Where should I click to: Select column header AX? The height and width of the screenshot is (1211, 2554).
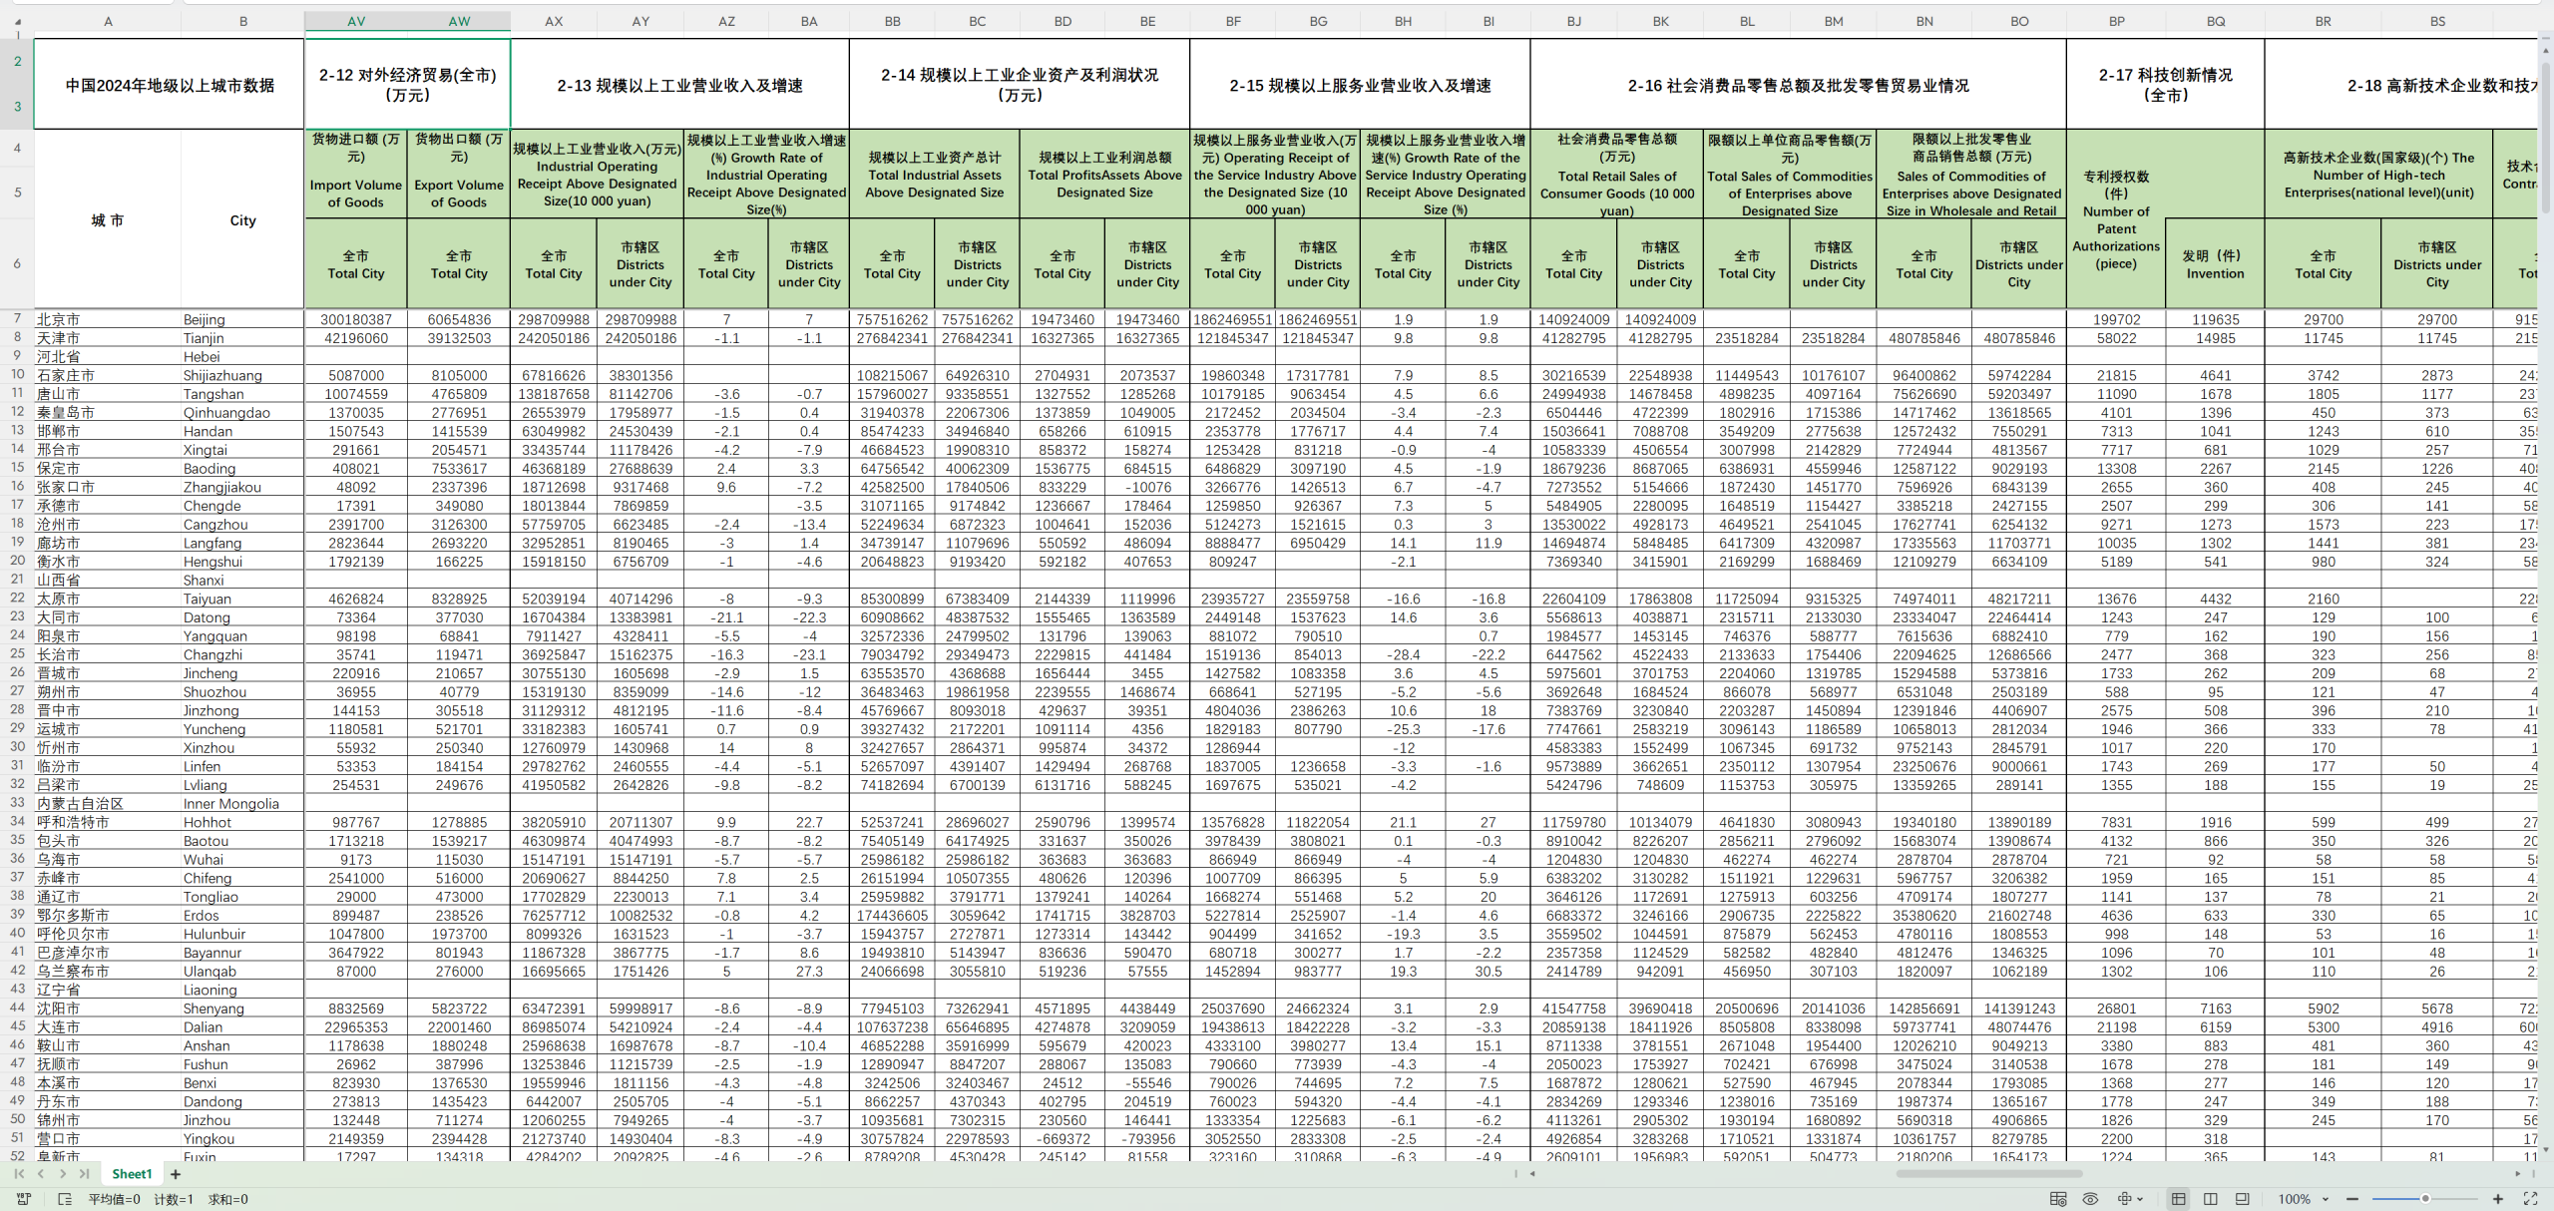pos(554,21)
